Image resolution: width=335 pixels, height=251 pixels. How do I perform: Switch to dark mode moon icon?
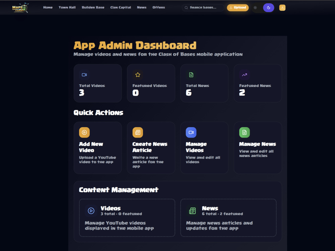tap(269, 8)
